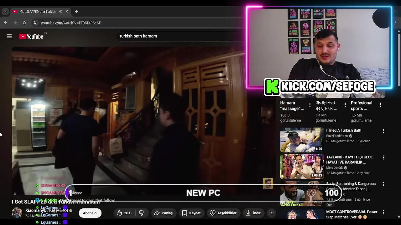View site information icon in address bar
Screen dimensions: 401x225
click(36, 23)
